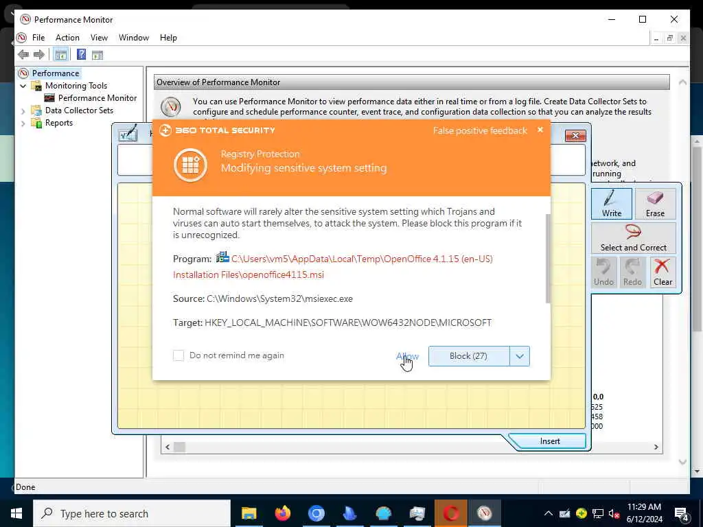
Task: Open the Help menu
Action: point(169,38)
